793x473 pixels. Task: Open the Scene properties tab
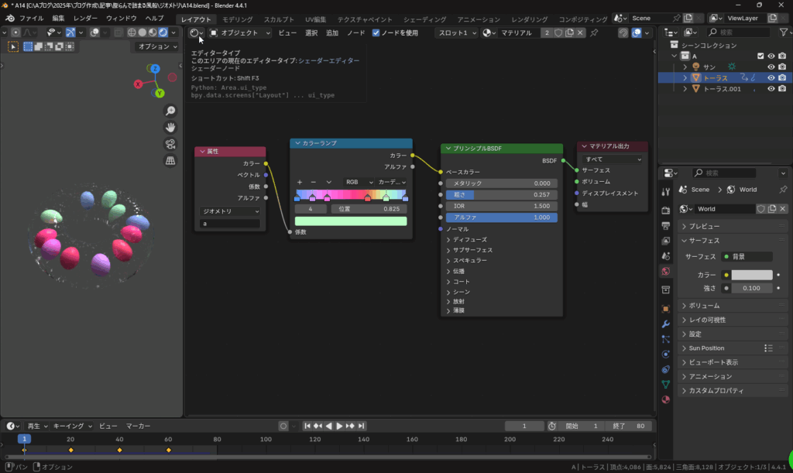[665, 256]
